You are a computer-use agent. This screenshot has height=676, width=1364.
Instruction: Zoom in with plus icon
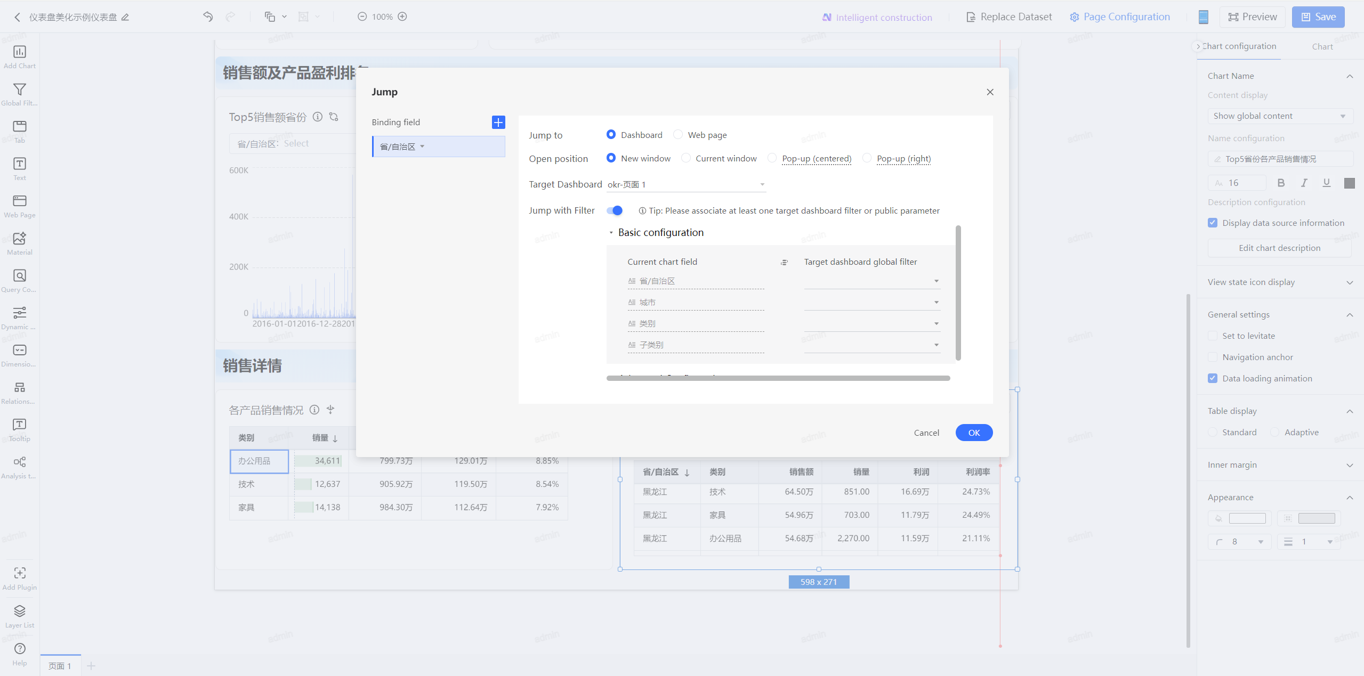[x=402, y=17]
